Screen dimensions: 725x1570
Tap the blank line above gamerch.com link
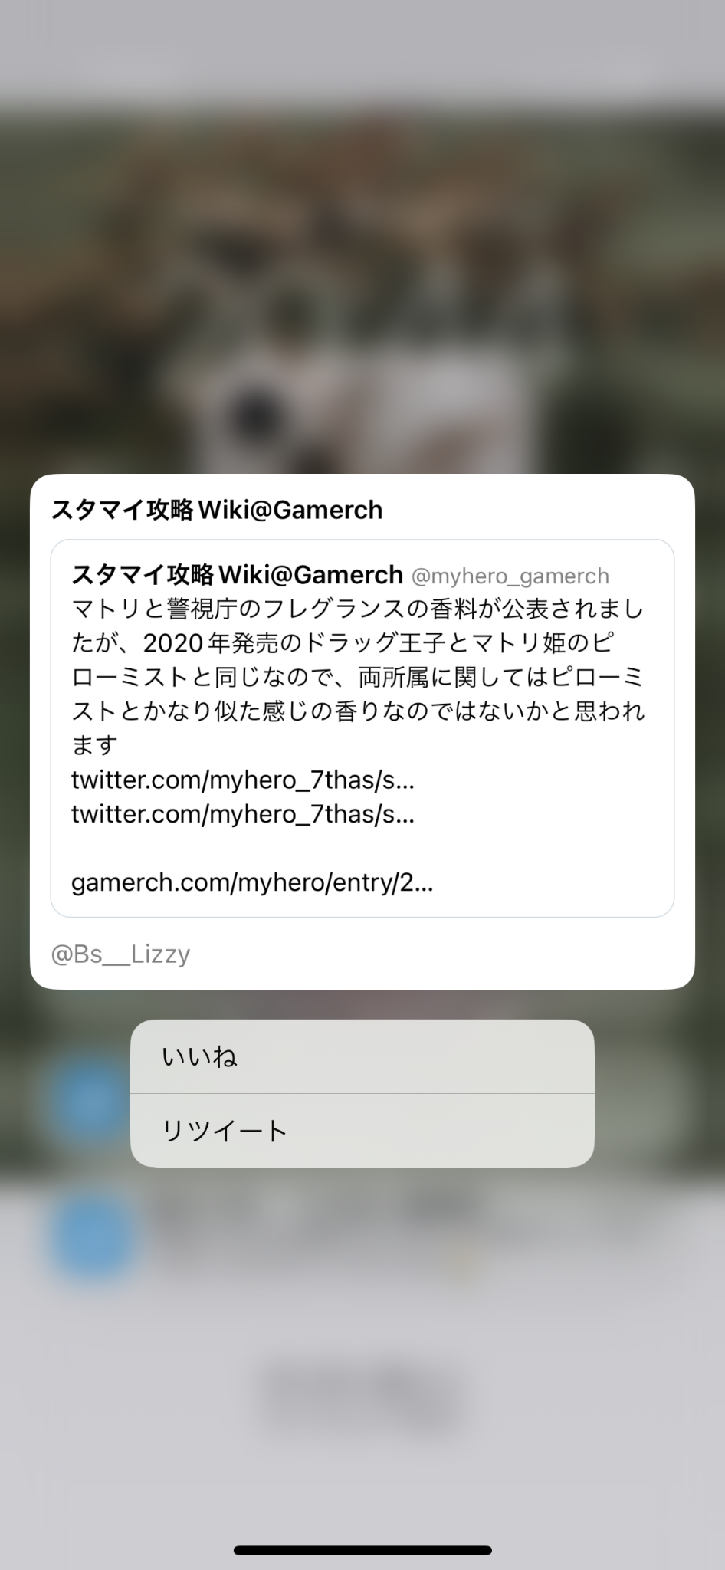362,848
